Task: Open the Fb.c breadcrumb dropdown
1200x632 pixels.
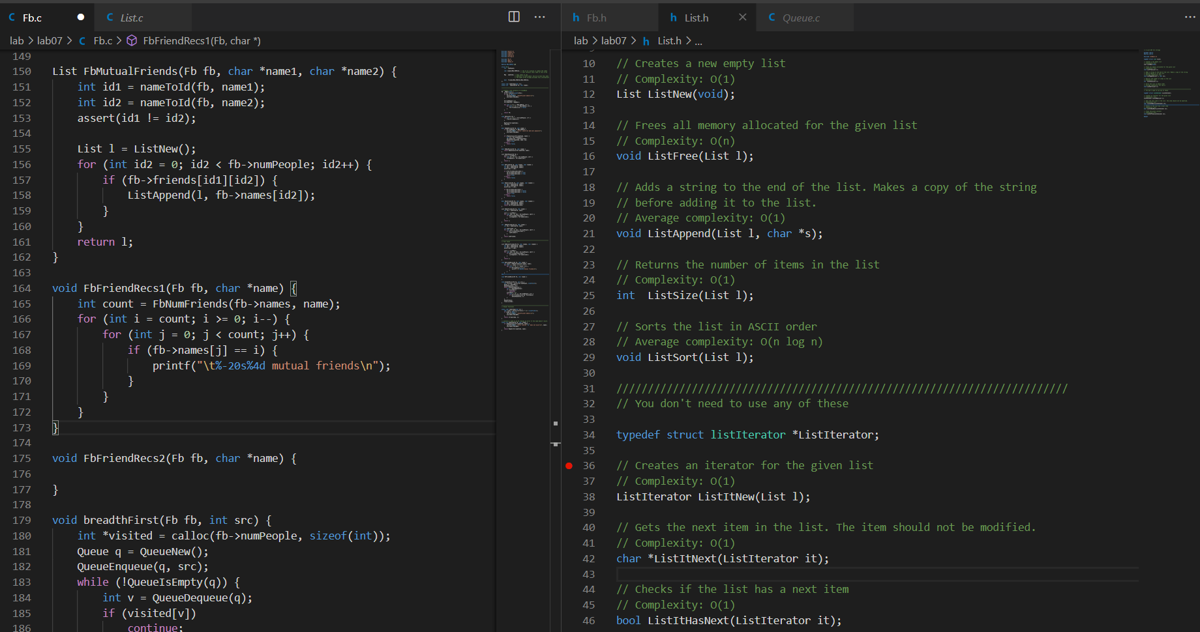Action: pyautogui.click(x=103, y=40)
